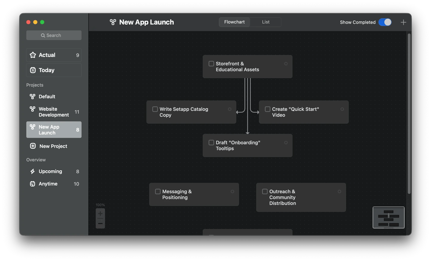Open the Anytime overview
This screenshot has height=261, width=431.
pos(54,184)
